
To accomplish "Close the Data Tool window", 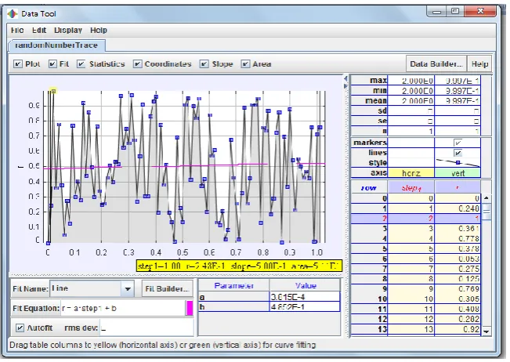I will (x=480, y=12).
